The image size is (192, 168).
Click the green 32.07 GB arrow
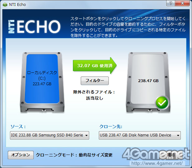coord(95,66)
